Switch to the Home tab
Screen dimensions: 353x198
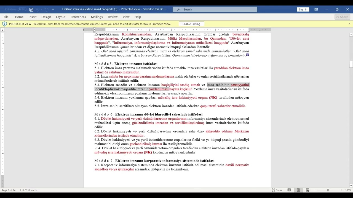coord(19,17)
